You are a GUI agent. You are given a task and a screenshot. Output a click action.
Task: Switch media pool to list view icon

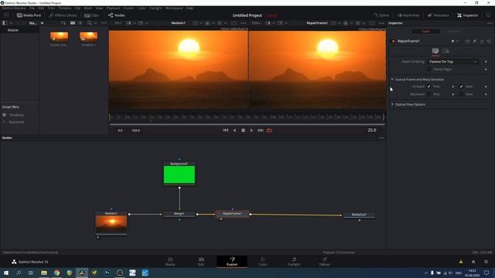point(80,23)
